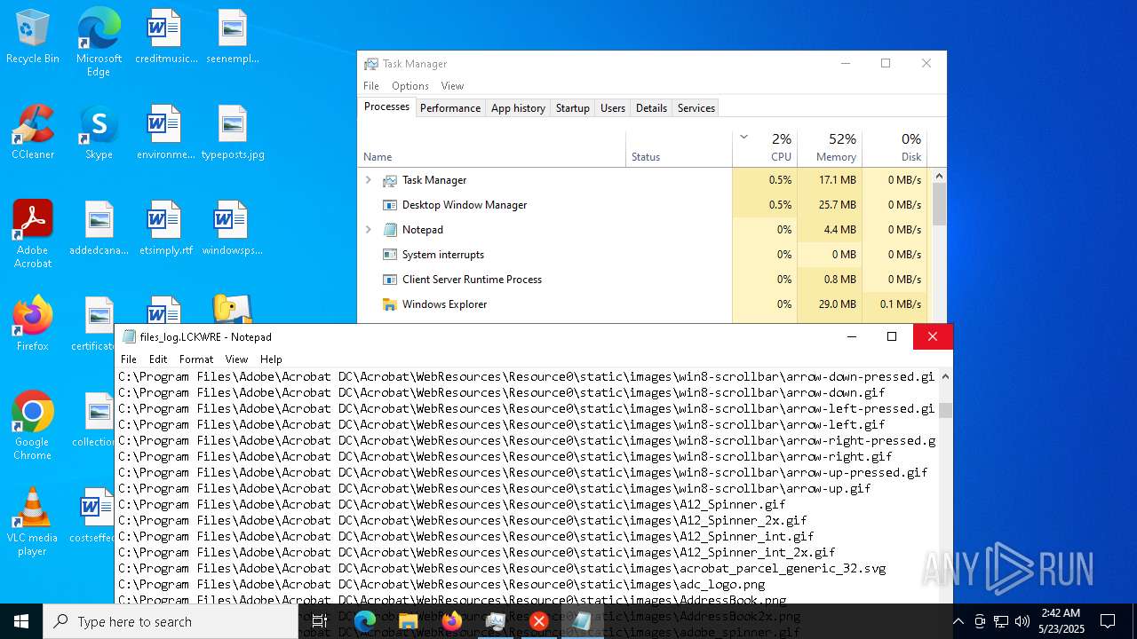Open the network status tray icon
1137x639 pixels.
pyautogui.click(x=1000, y=621)
